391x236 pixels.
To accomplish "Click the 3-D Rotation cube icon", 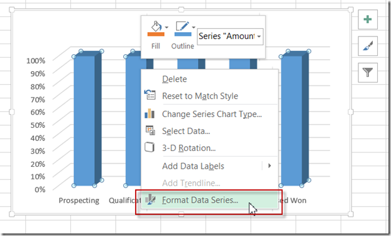I will click(x=150, y=147).
